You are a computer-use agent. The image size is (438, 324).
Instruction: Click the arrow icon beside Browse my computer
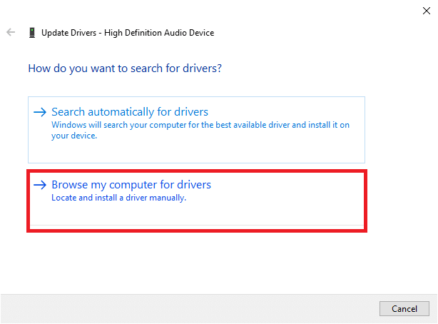pos(40,185)
